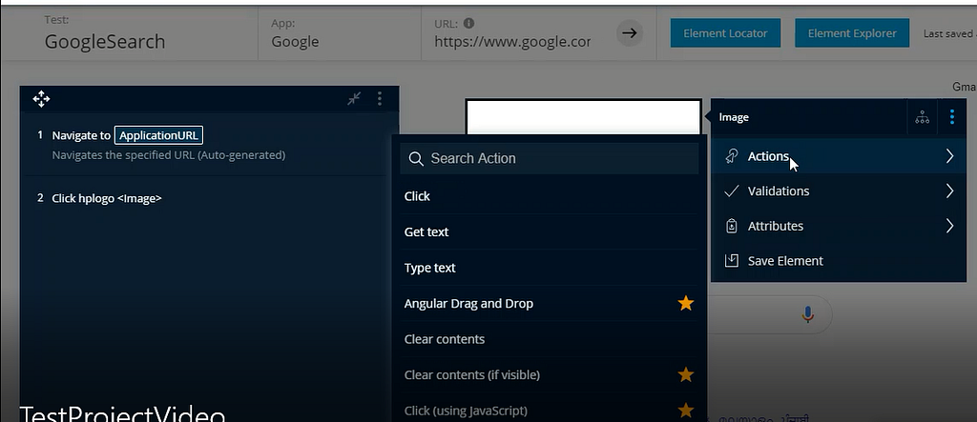The height and width of the screenshot is (422, 977).
Task: Click the Save Element icon
Action: point(732,261)
